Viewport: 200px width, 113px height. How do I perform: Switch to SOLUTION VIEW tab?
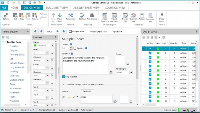pyautogui.click(x=115, y=8)
